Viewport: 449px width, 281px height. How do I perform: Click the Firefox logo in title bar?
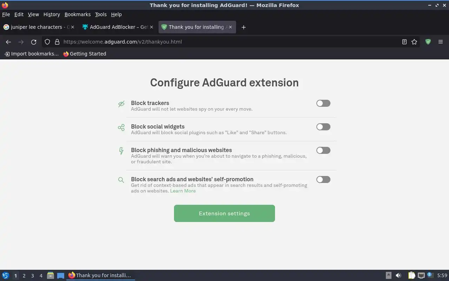(x=5, y=5)
